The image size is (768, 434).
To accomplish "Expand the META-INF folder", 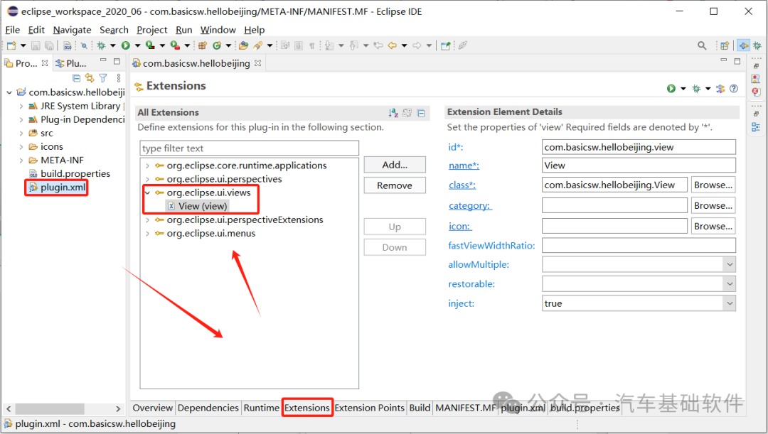I will 21,161.
